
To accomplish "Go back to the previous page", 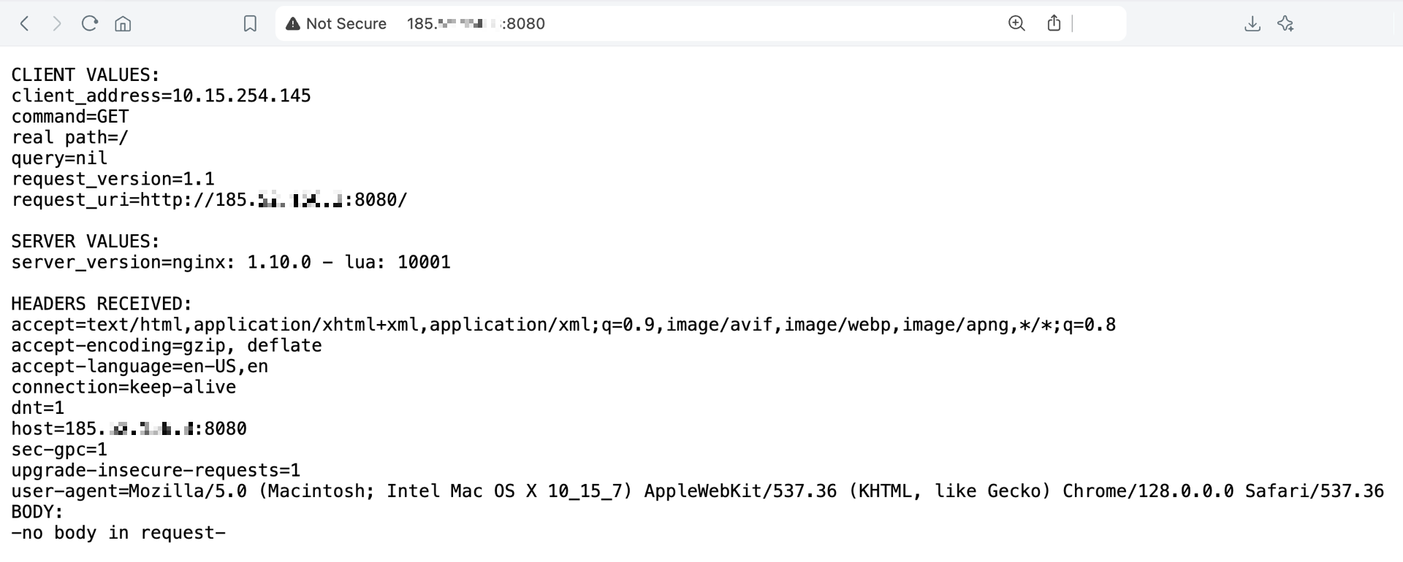I will [25, 24].
